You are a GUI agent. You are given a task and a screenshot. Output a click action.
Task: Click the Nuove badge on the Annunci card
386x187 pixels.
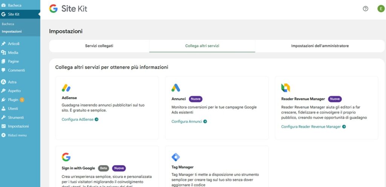[196, 99]
